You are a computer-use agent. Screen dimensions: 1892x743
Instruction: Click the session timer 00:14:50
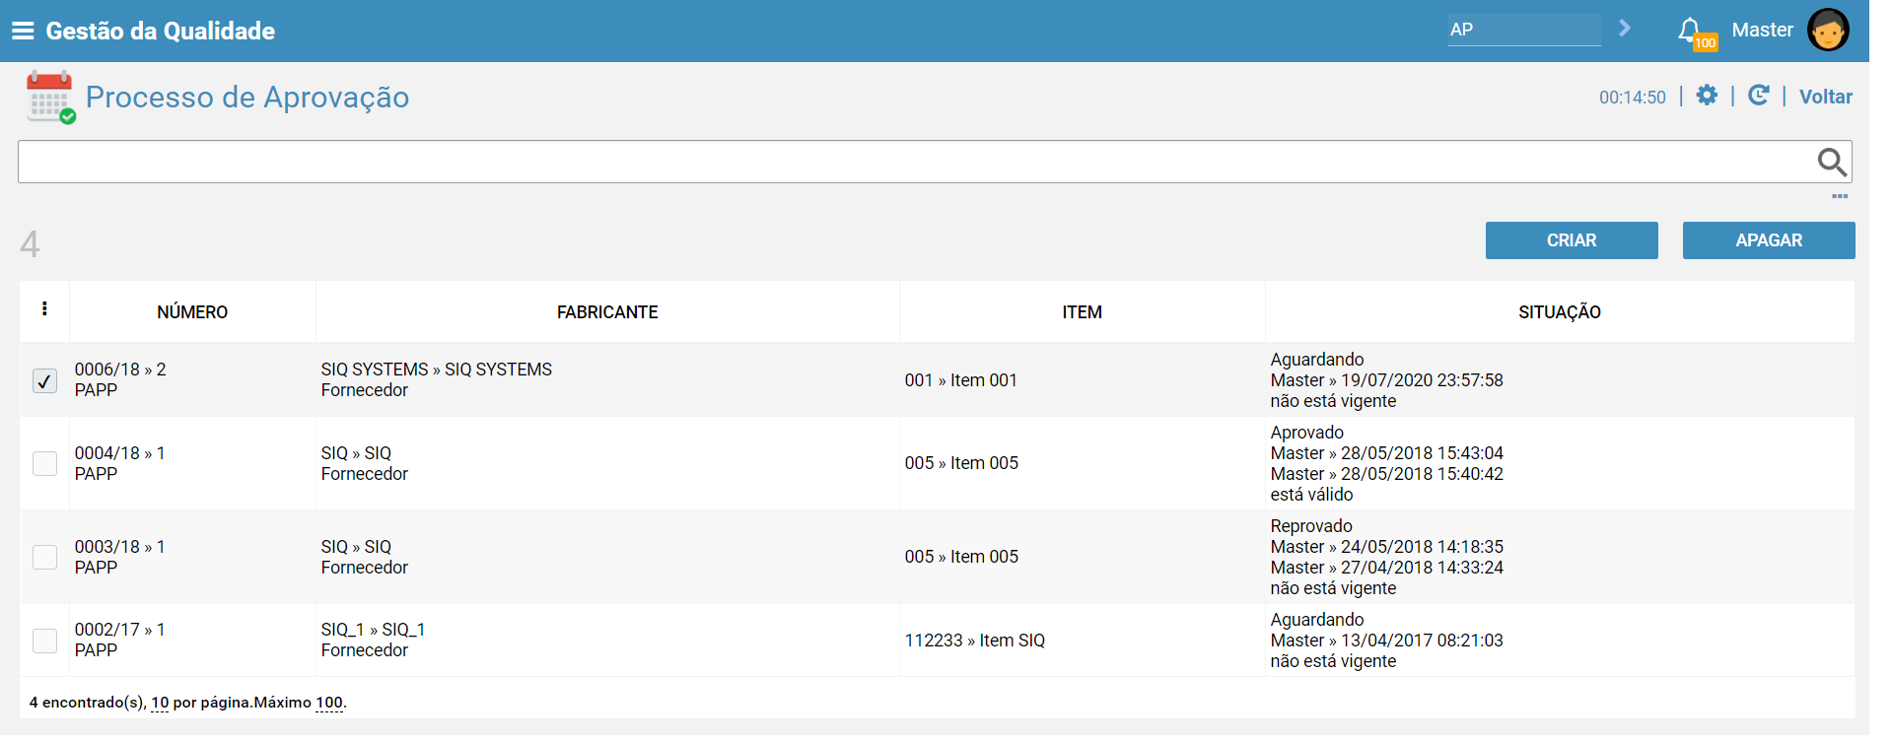pos(1633,98)
